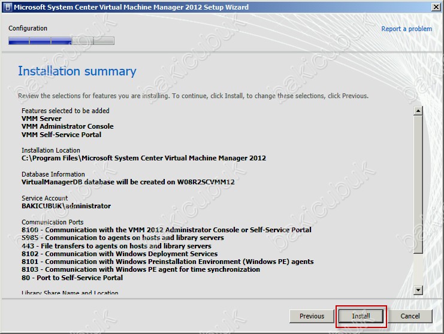The height and width of the screenshot is (334, 444).
Task: Click the port 8103 time synchronization line
Action: point(140,269)
